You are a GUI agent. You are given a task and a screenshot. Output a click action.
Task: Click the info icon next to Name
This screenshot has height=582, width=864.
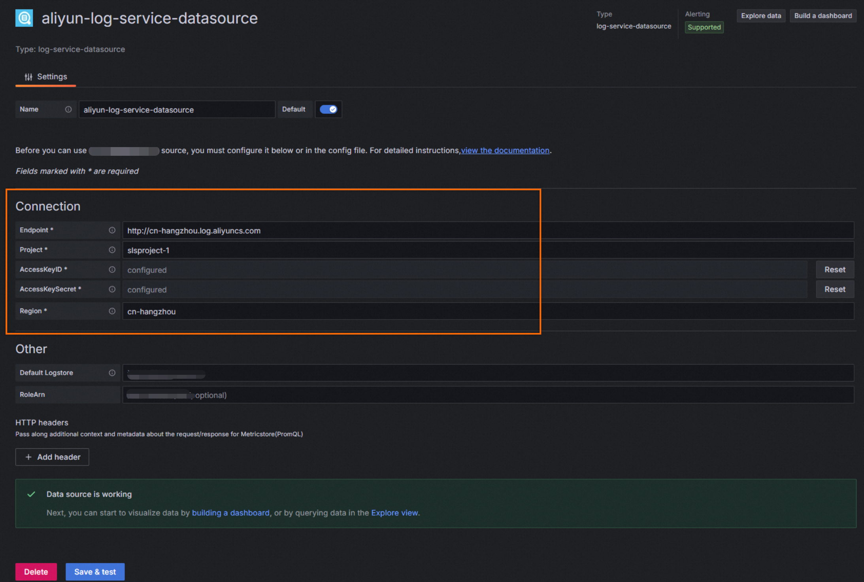pyautogui.click(x=68, y=110)
